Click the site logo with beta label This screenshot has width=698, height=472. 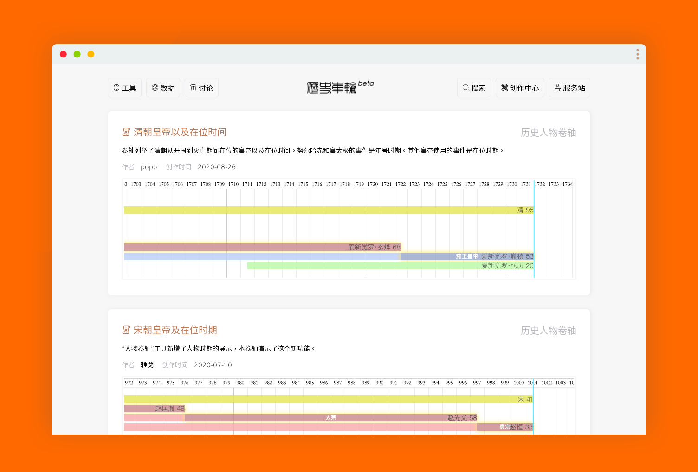point(340,87)
